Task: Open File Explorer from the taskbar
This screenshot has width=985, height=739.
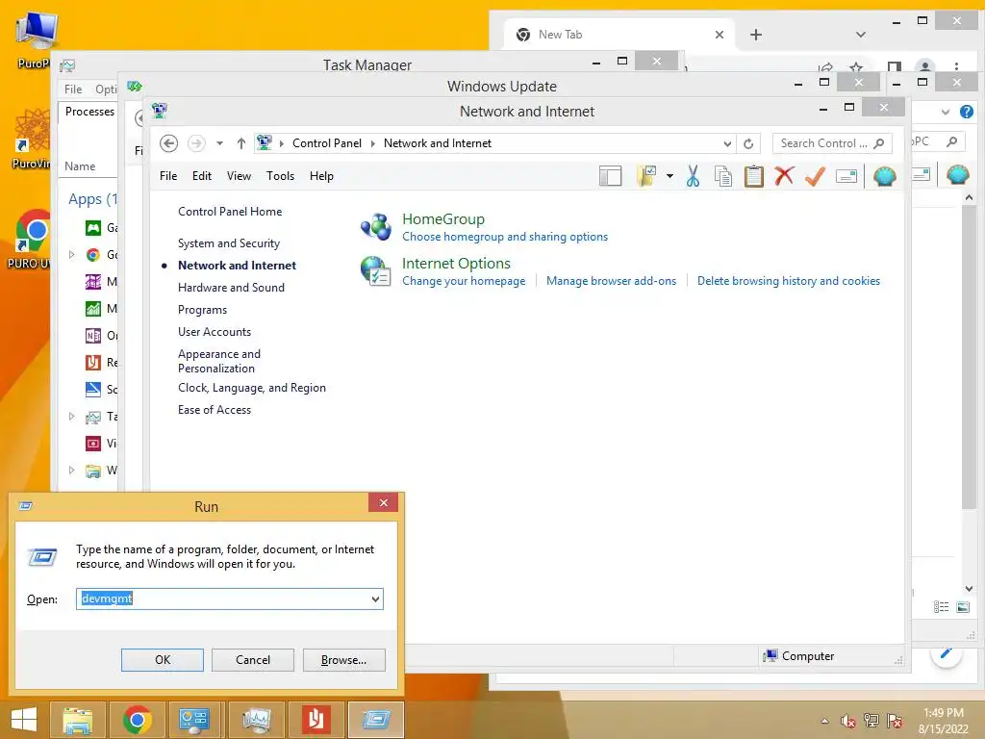Action: click(77, 720)
